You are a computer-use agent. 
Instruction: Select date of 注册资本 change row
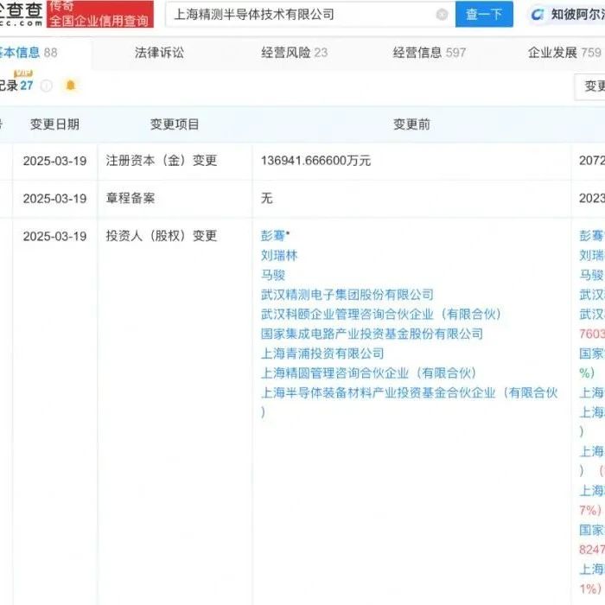pyautogui.click(x=54, y=161)
